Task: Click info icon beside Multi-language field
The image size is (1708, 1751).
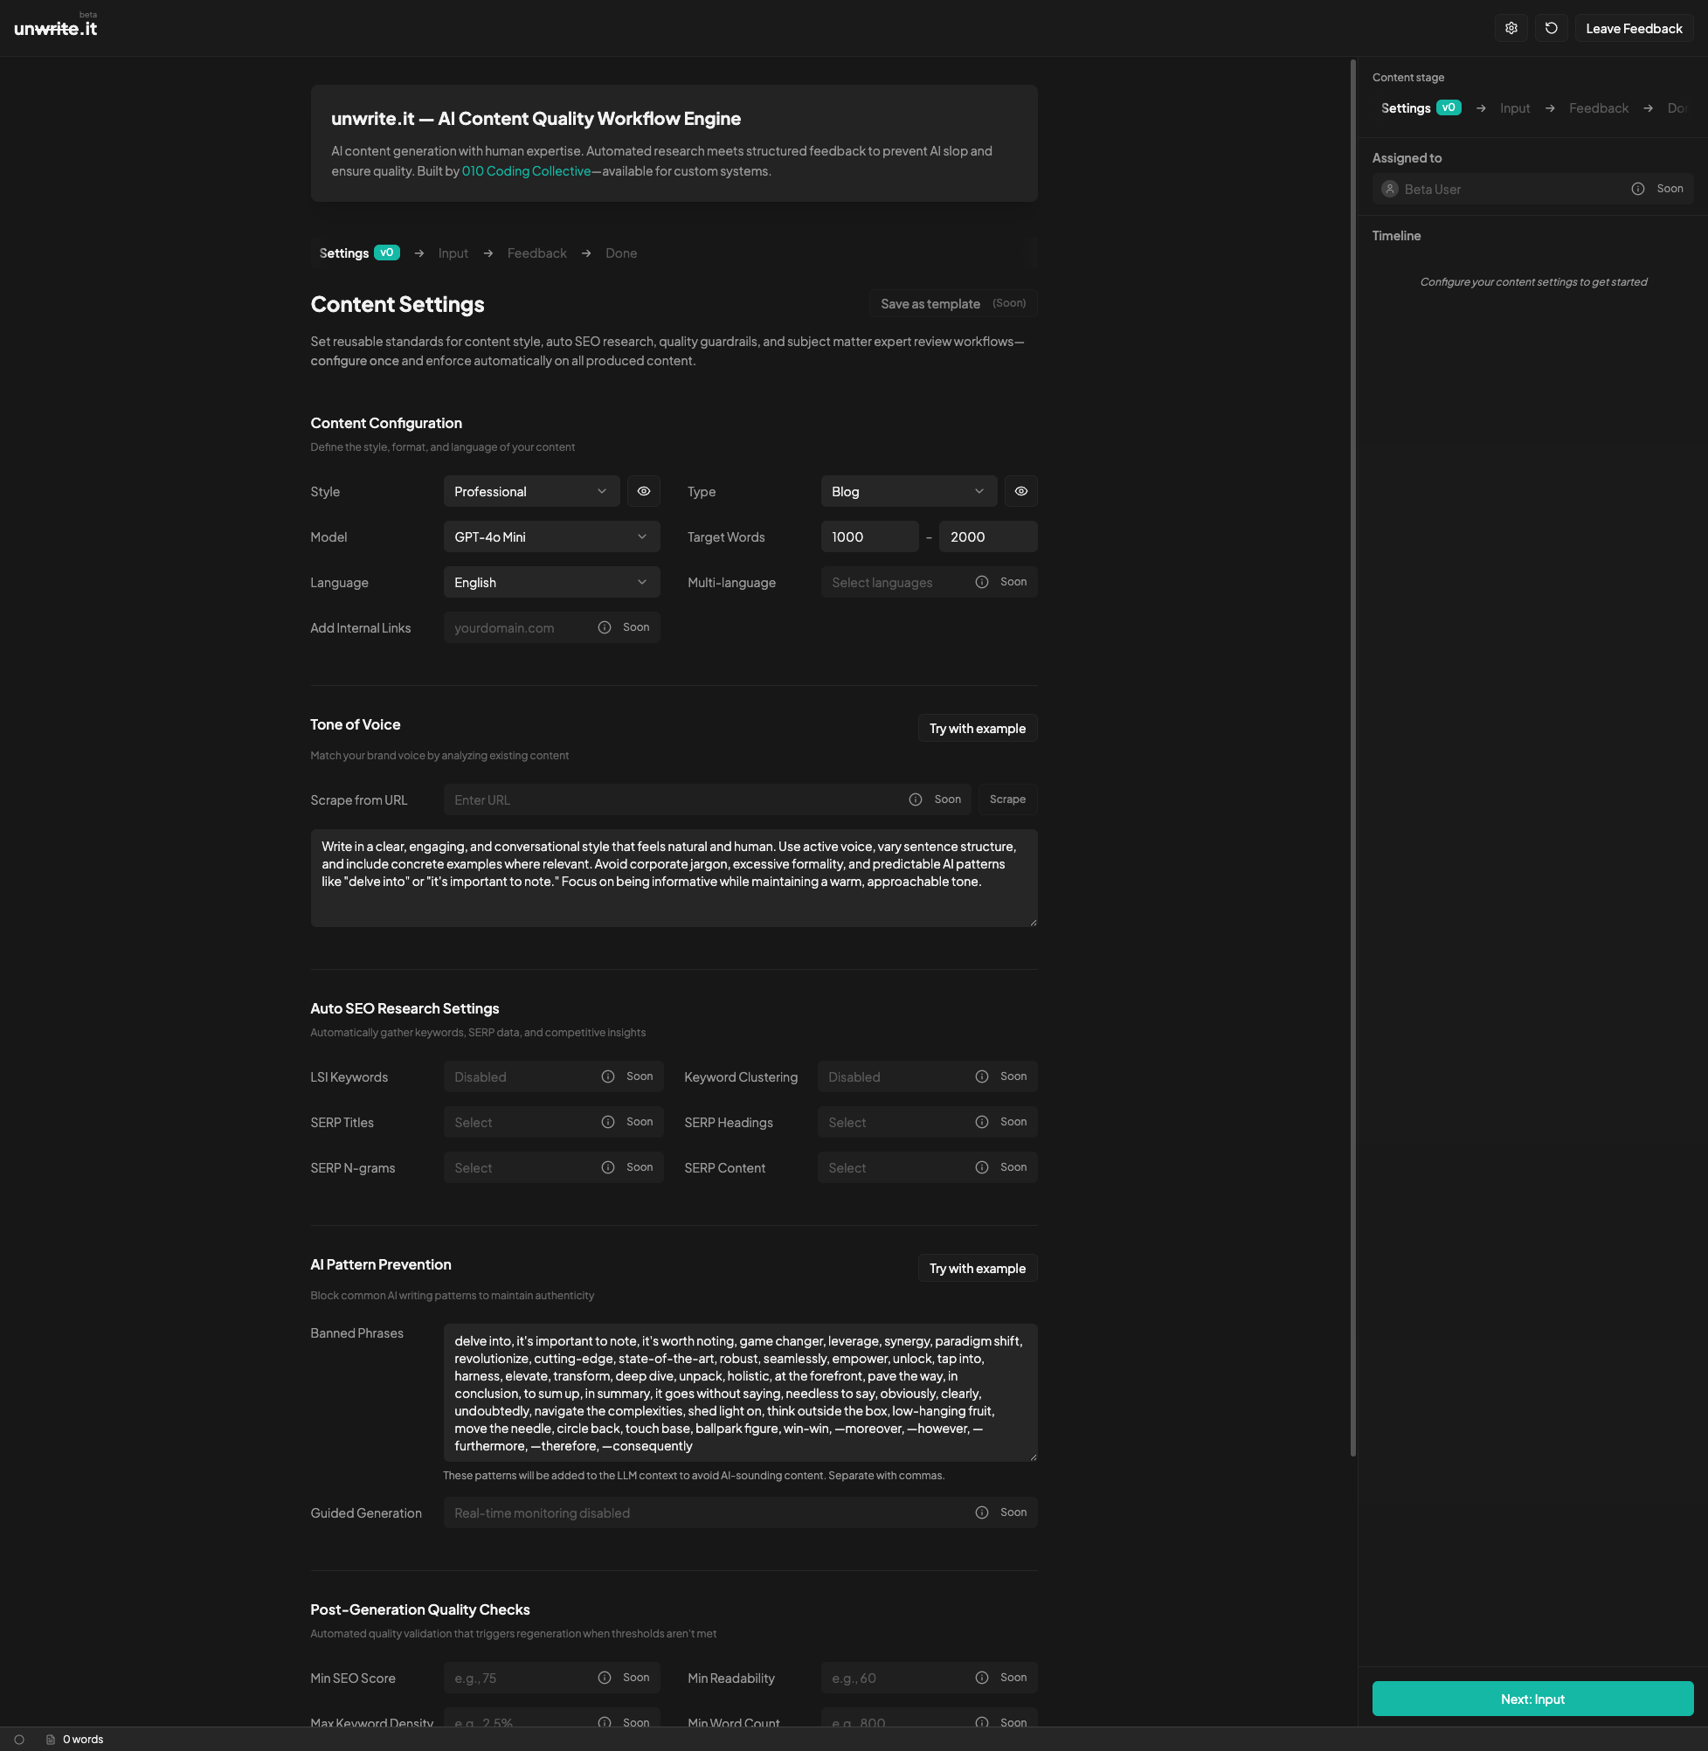Action: point(981,582)
